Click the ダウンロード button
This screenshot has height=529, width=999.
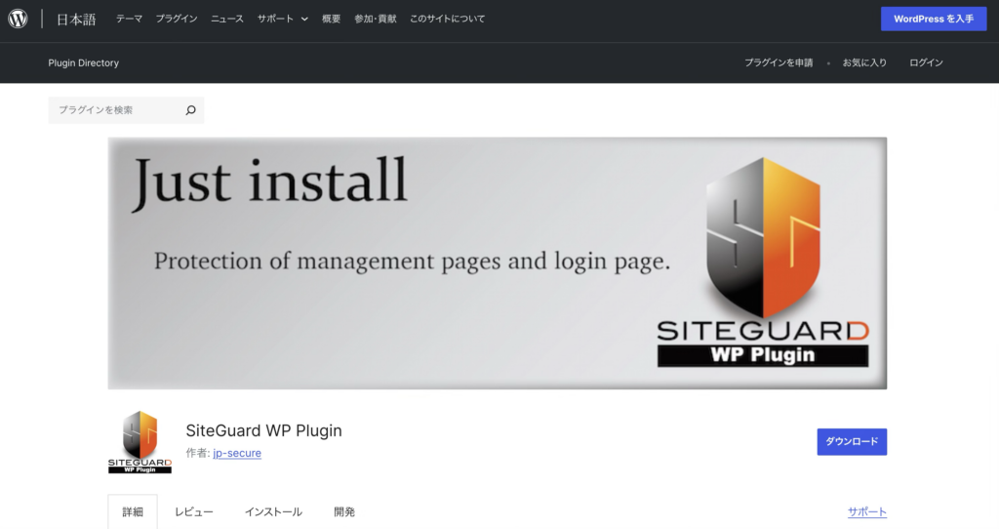pyautogui.click(x=852, y=442)
